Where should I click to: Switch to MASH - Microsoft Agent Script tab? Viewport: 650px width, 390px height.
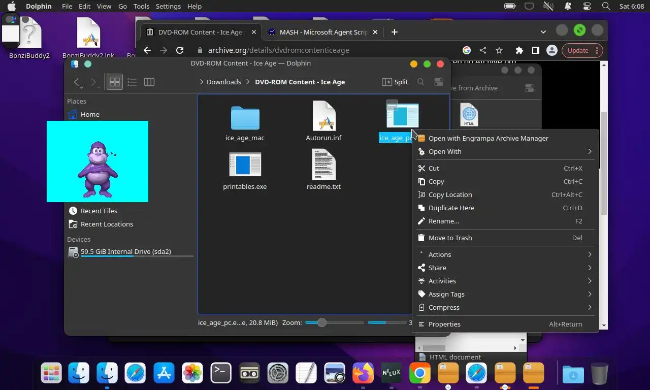(323, 32)
